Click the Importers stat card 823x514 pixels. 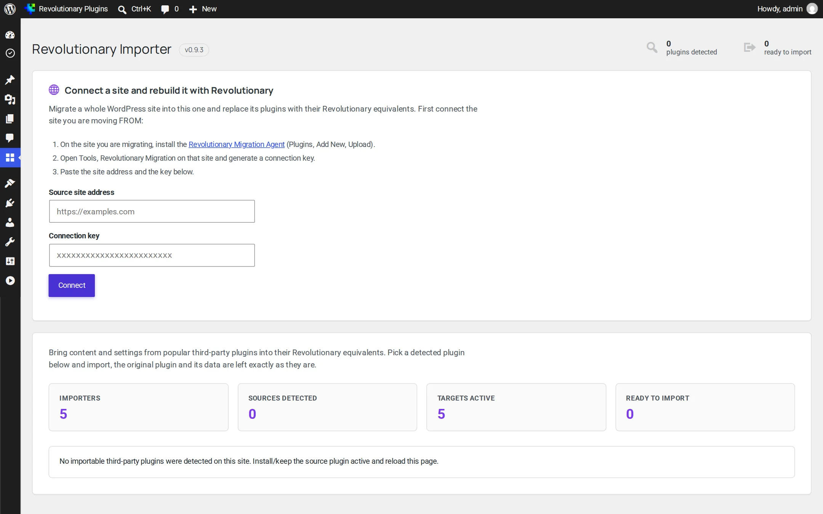click(139, 407)
